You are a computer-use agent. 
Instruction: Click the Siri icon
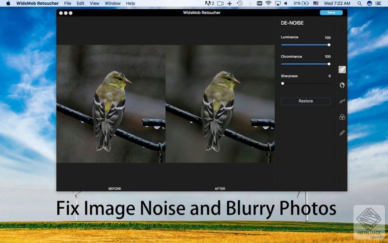click(x=369, y=3)
